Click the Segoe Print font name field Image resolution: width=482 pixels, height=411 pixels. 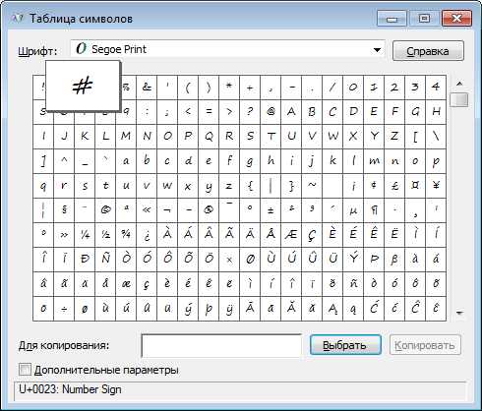227,49
